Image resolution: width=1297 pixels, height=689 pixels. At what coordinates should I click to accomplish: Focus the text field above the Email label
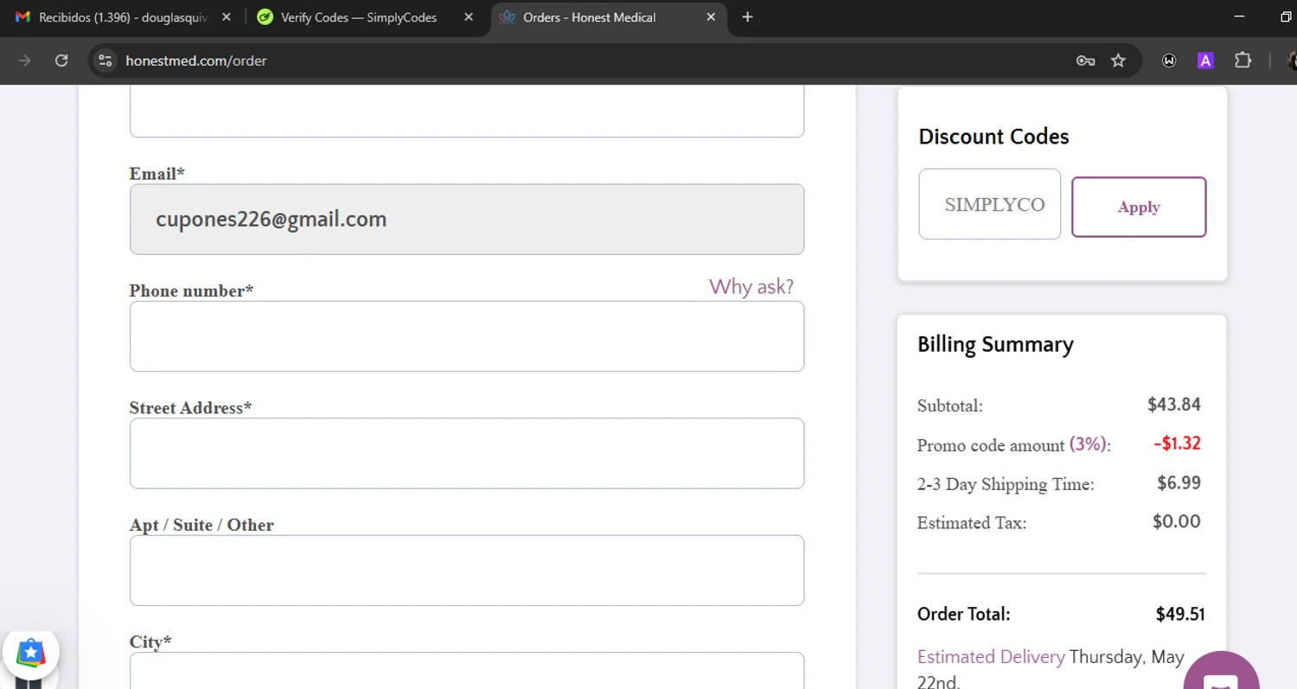click(467, 112)
